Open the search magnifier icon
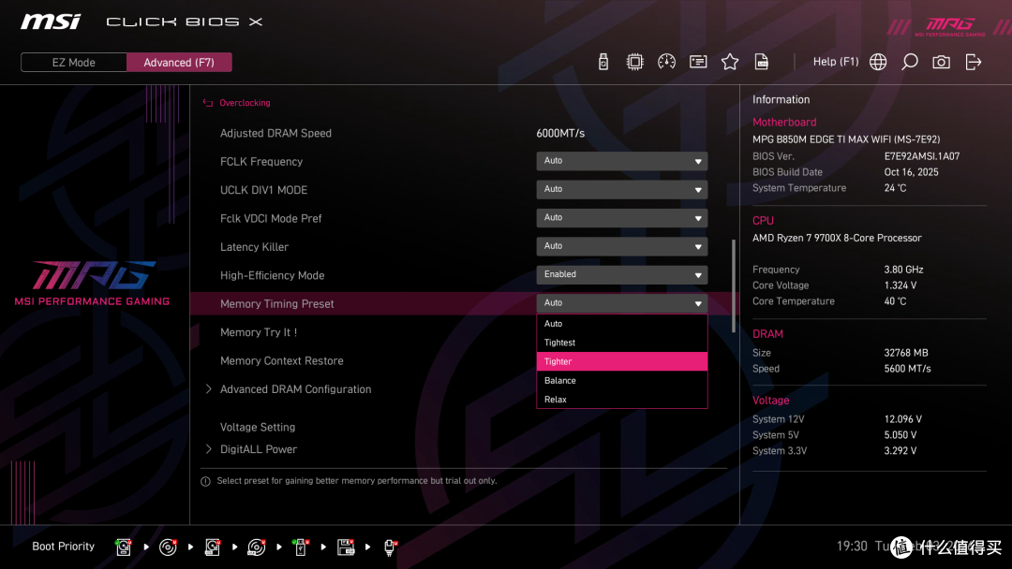 pyautogui.click(x=909, y=62)
